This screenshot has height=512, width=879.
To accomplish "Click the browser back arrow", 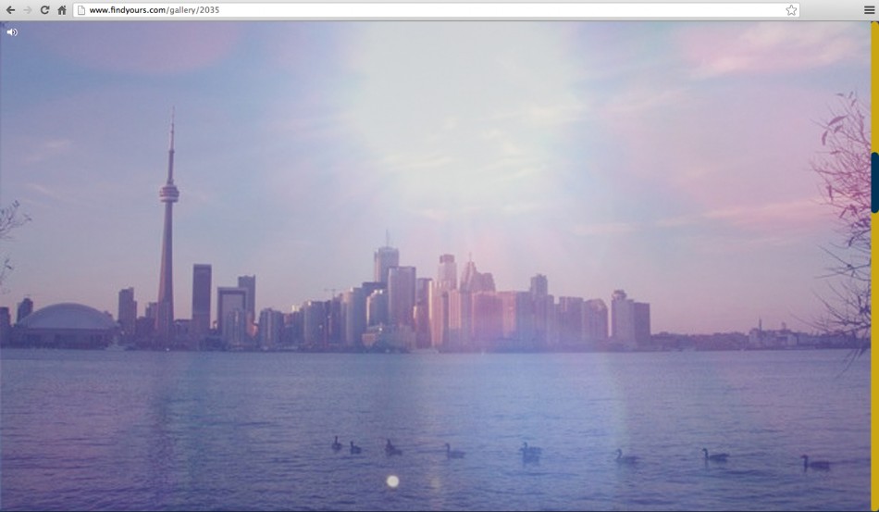I will tap(10, 10).
